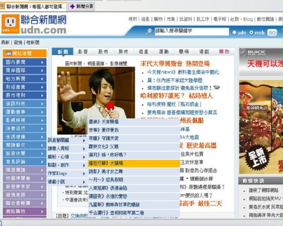Click the GO search button
283x226 pixels.
pos(272,33)
